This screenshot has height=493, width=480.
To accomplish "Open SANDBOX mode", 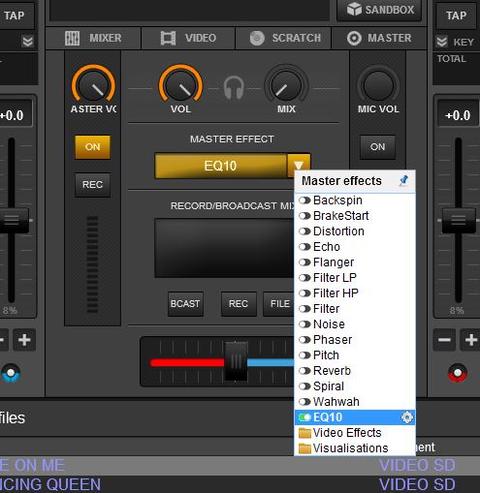I will [x=380, y=10].
